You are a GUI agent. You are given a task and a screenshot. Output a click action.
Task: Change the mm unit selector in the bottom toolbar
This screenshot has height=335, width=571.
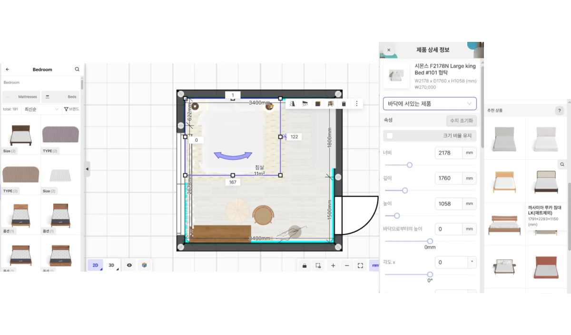374,266
